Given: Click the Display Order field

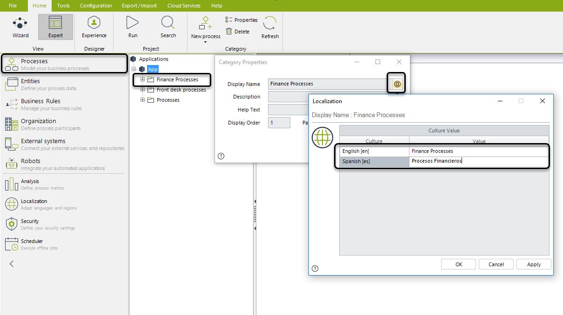Looking at the screenshot, I should pos(279,123).
